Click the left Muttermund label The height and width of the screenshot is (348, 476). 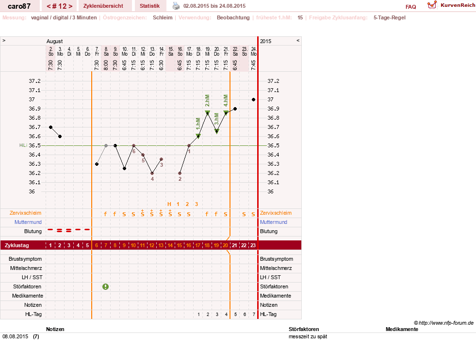pos(28,222)
